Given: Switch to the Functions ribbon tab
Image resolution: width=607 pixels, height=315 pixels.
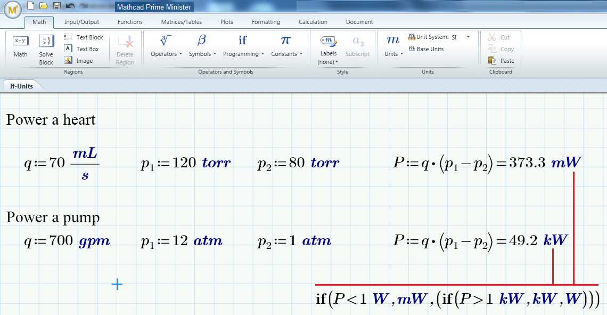Looking at the screenshot, I should (130, 22).
